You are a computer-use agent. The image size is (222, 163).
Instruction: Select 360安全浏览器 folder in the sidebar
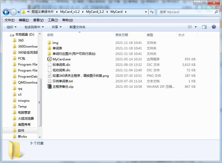25,53
